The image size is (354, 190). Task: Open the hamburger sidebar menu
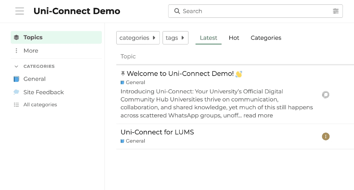[20, 11]
